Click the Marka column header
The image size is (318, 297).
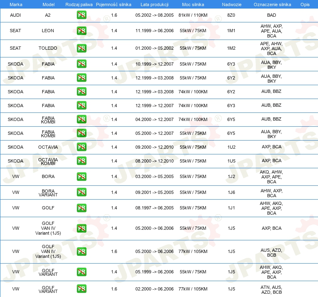(16, 4)
